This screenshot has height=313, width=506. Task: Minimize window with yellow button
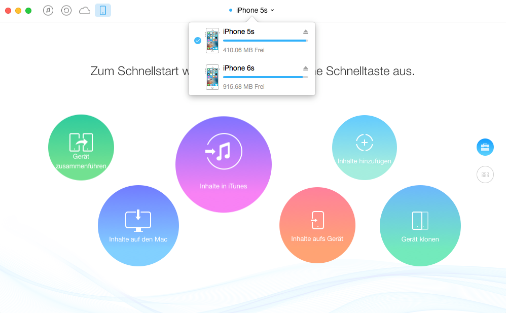pos(18,11)
